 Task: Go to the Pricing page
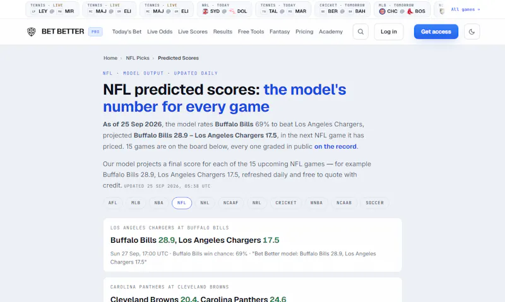[304, 32]
